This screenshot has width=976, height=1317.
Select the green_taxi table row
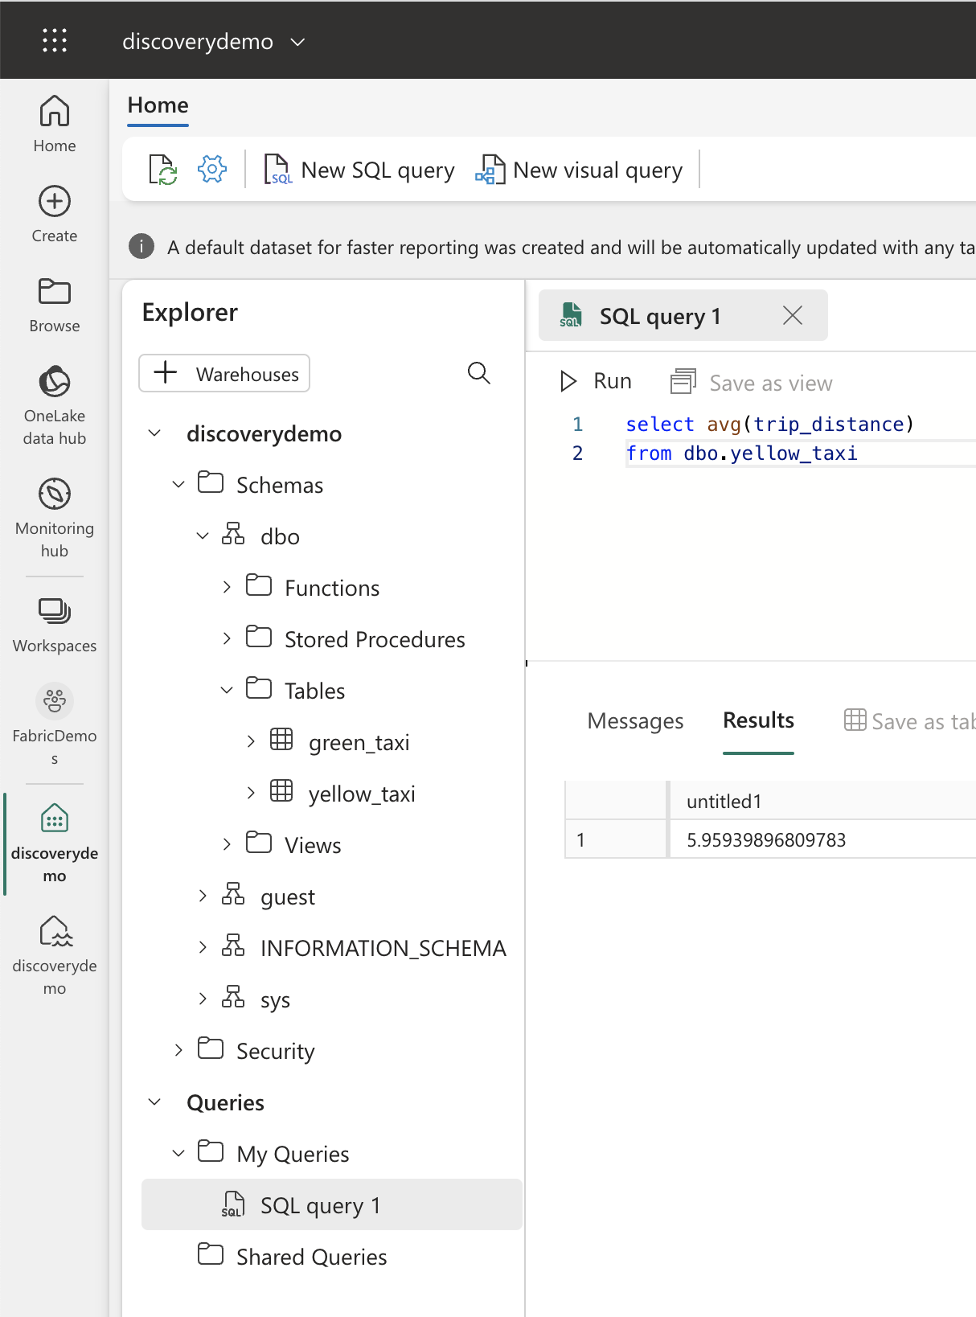332,742
